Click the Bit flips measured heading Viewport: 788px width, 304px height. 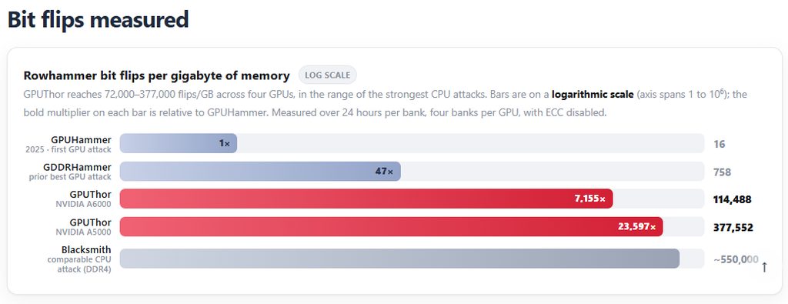[98, 19]
